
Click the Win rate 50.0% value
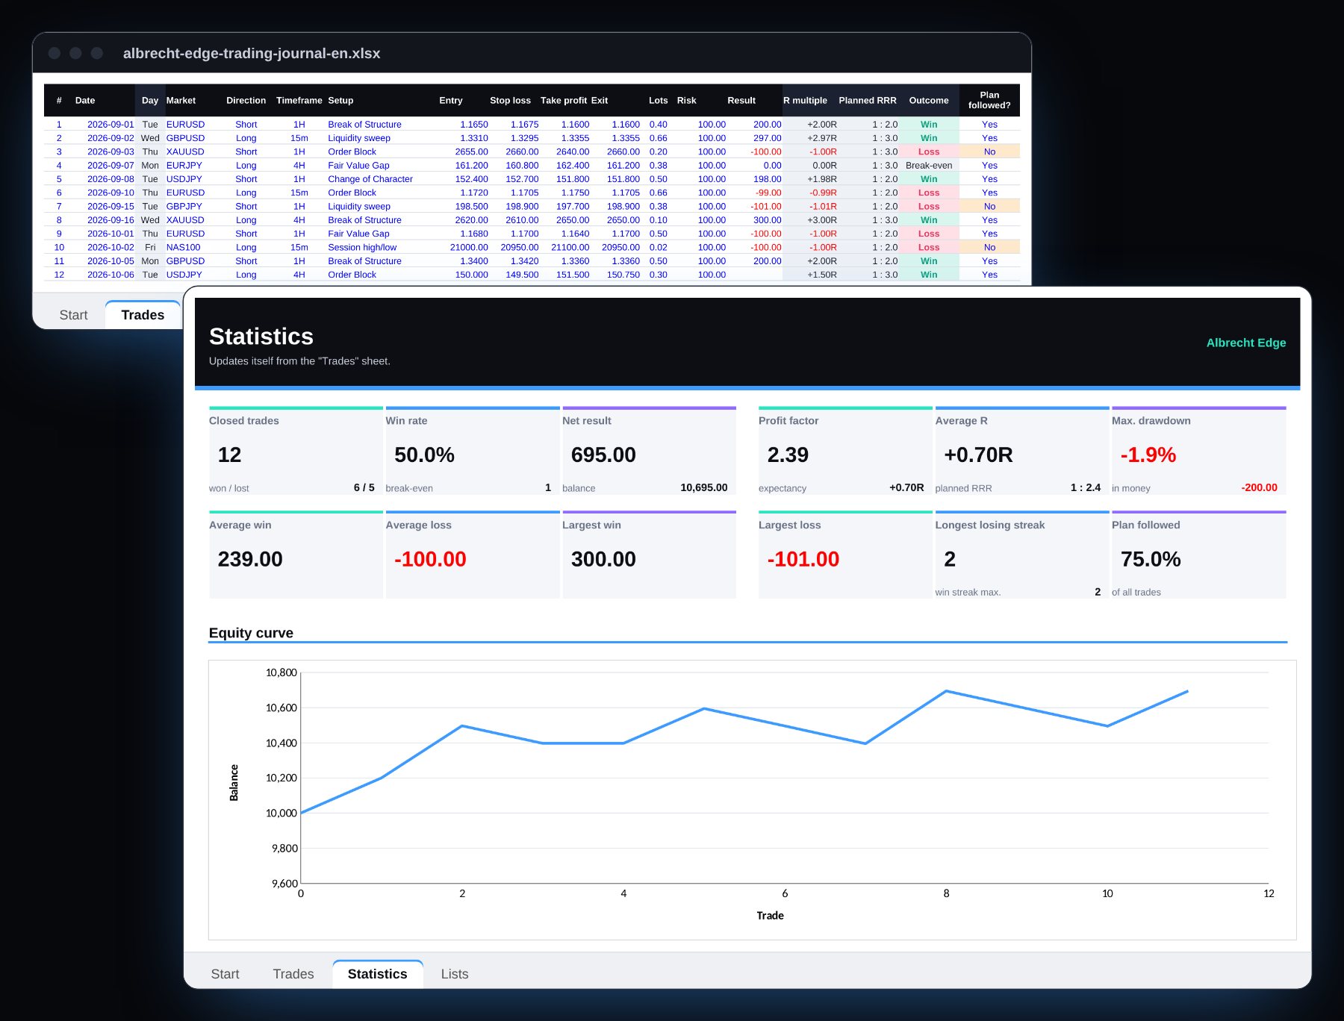click(x=424, y=455)
